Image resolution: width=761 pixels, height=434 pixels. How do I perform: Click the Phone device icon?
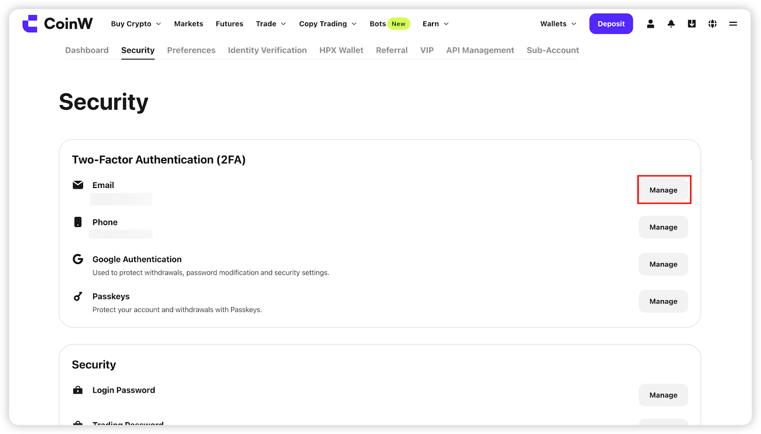78,222
